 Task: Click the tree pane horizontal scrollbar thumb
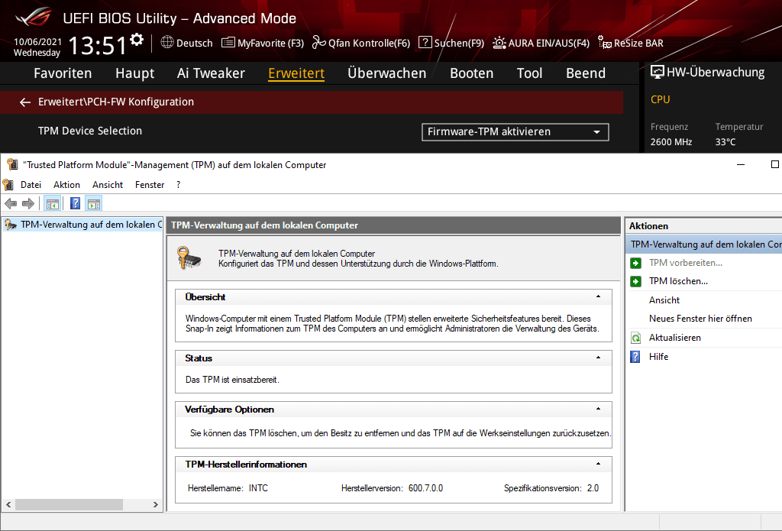click(x=69, y=504)
